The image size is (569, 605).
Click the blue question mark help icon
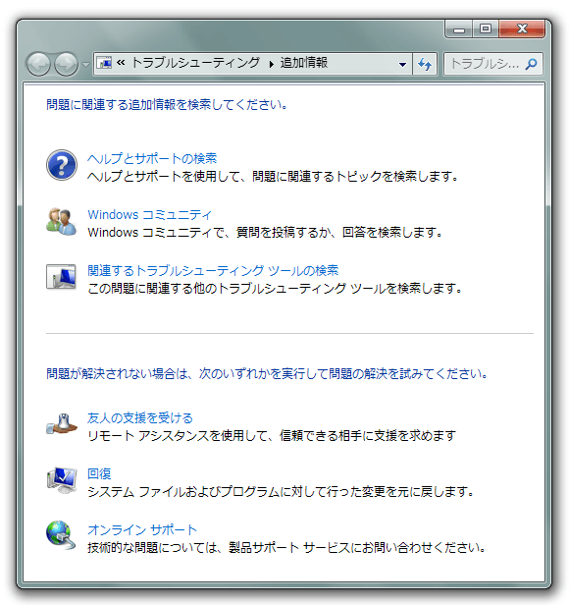[62, 165]
